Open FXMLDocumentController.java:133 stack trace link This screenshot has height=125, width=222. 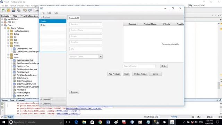click(84, 108)
